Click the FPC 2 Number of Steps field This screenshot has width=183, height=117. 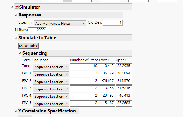click(84, 82)
